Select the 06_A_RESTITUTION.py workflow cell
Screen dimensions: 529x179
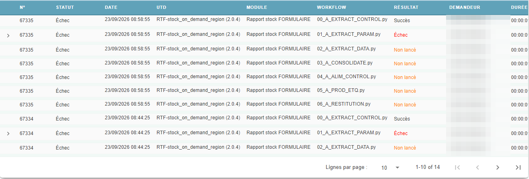point(343,104)
